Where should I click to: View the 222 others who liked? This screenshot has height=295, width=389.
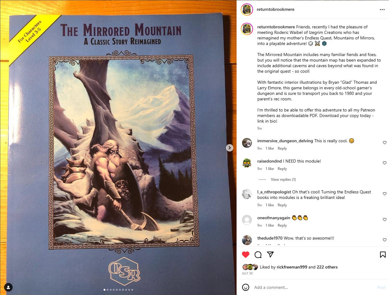(327, 267)
